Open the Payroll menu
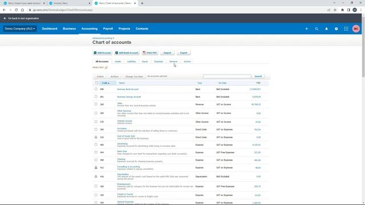 (x=108, y=29)
